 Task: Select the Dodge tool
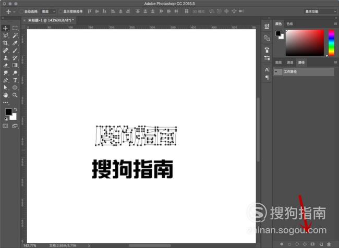[15, 73]
